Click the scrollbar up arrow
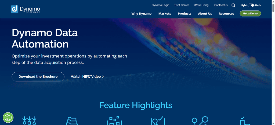This screenshot has height=125, width=275. pos(273,1)
